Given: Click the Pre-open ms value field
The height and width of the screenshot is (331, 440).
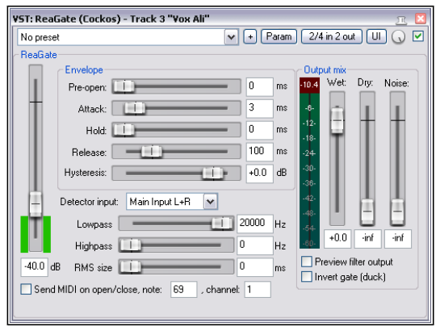Looking at the screenshot, I should click(260, 86).
